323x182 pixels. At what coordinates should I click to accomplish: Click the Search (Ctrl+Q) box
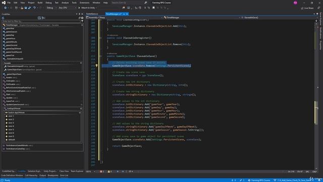pyautogui.click(x=129, y=3)
